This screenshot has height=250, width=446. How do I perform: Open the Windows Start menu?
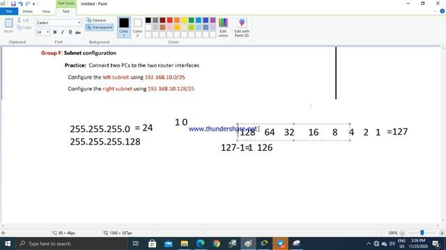[8, 244]
